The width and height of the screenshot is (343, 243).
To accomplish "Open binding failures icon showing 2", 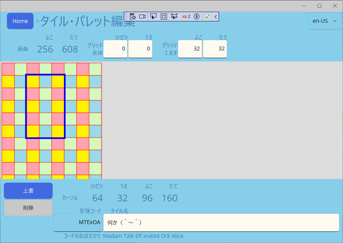I will click(186, 17).
